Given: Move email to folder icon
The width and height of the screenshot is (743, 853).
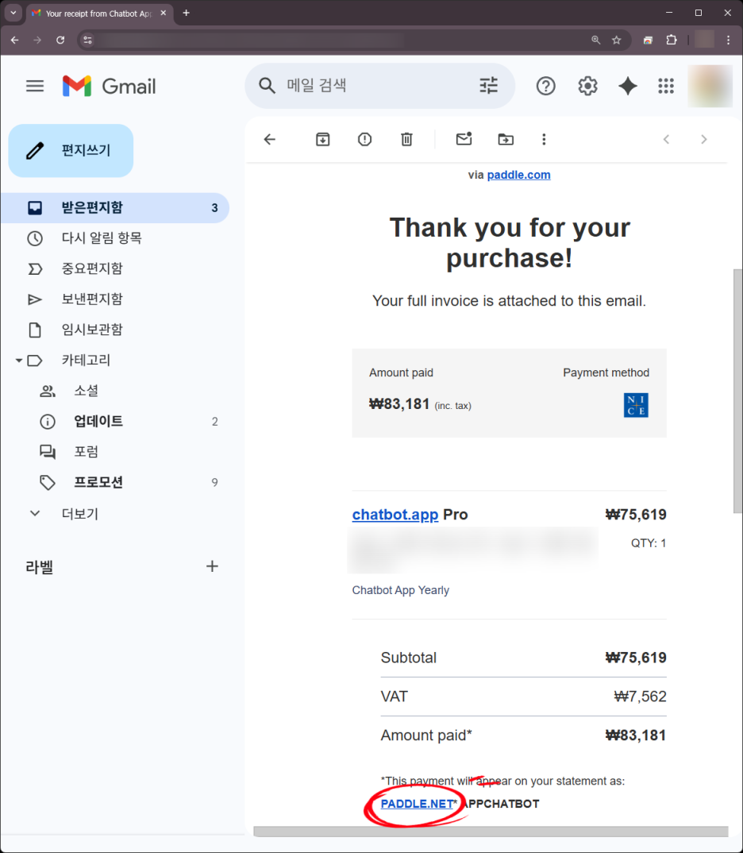Looking at the screenshot, I should coord(506,139).
